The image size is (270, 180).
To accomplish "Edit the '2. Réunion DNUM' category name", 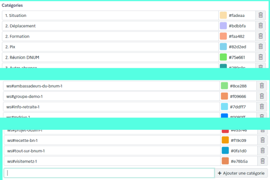I will tap(110, 57).
